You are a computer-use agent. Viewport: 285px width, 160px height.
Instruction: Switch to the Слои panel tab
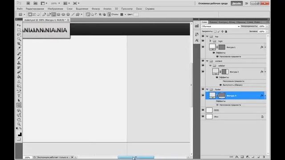204,22
